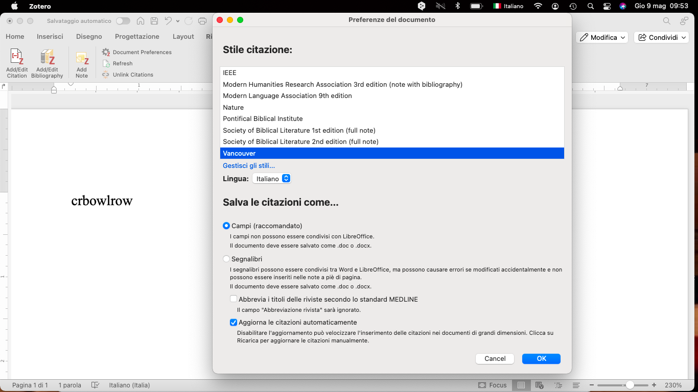Zoom in with the plus icon
The height and width of the screenshot is (392, 698).
point(654,385)
